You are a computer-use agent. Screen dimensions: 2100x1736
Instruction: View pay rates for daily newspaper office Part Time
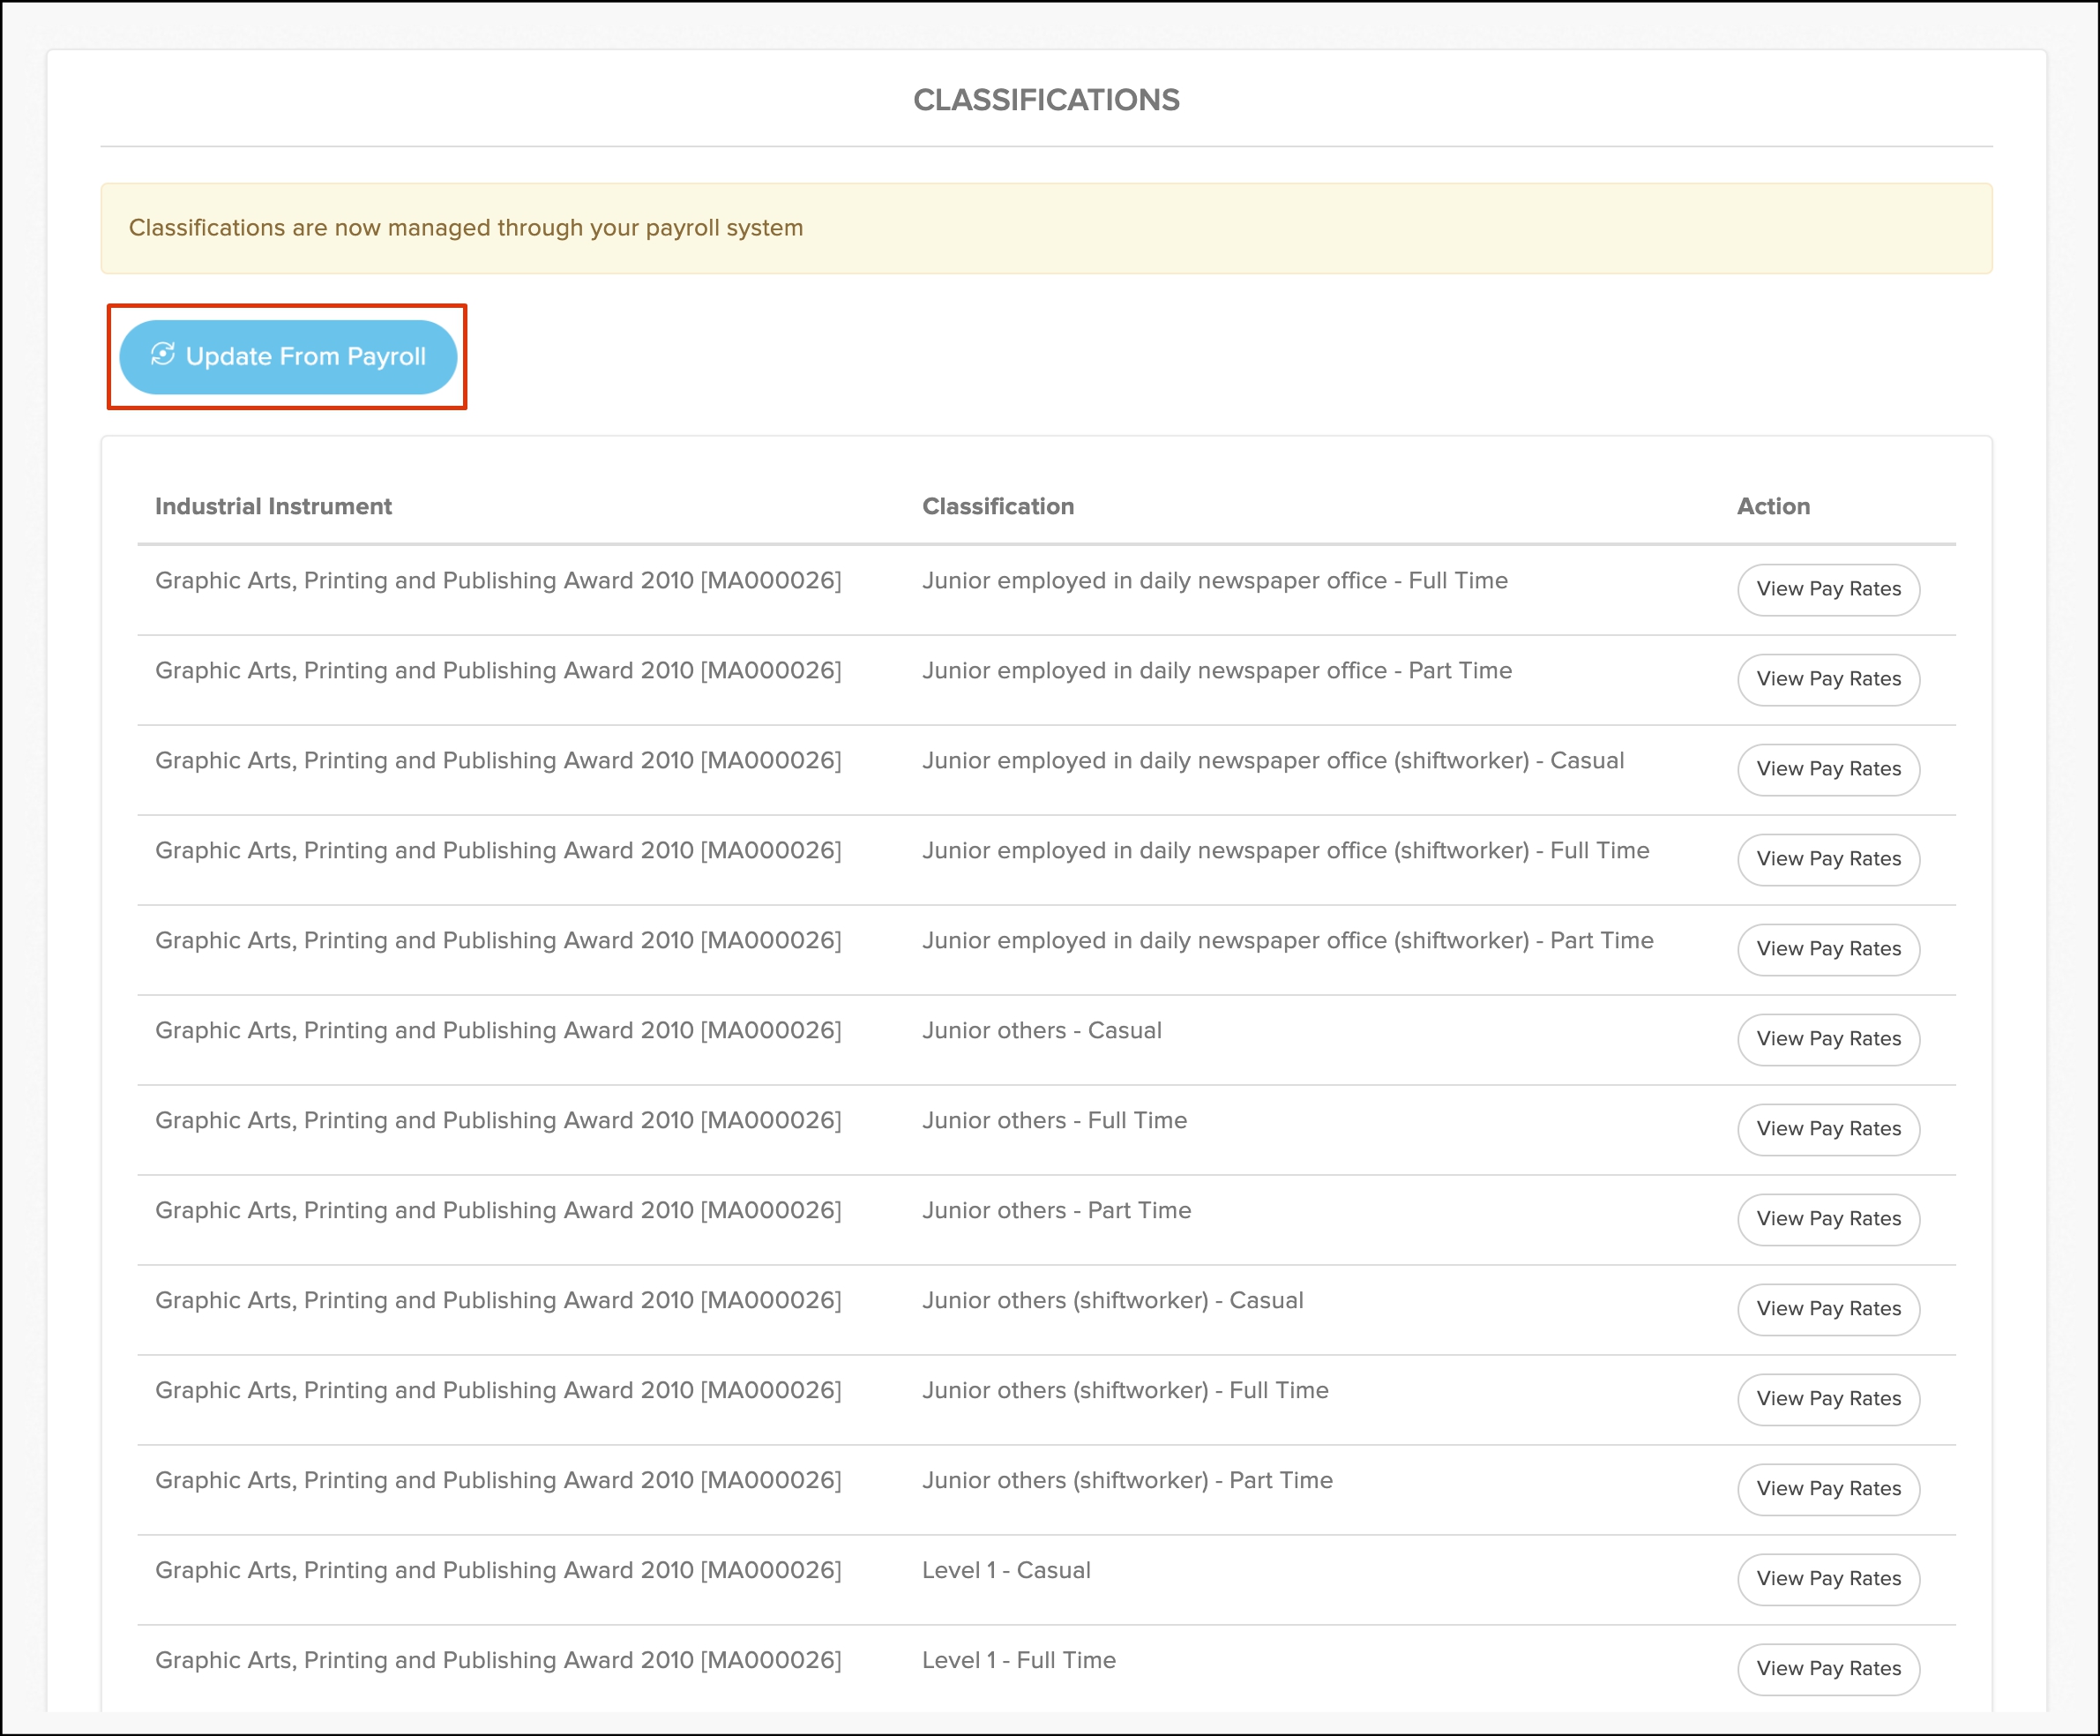1827,679
